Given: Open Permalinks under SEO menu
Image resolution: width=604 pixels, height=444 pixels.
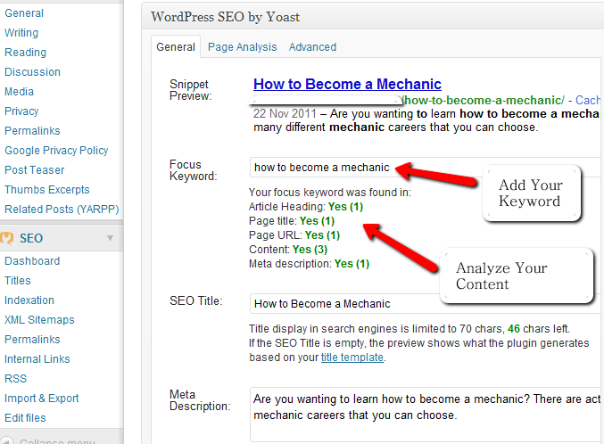Looking at the screenshot, I should pos(32,340).
